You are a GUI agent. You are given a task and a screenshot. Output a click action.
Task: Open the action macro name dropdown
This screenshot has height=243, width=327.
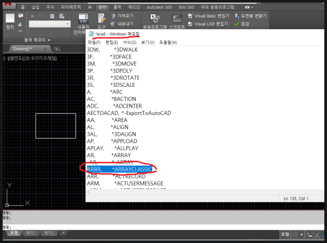[x=68, y=24]
